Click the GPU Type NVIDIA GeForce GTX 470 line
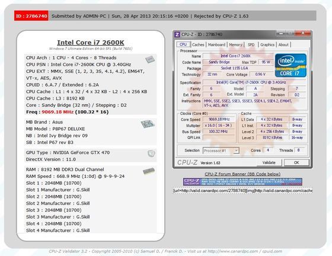Viewport: 332px width, 256px height. (68, 152)
